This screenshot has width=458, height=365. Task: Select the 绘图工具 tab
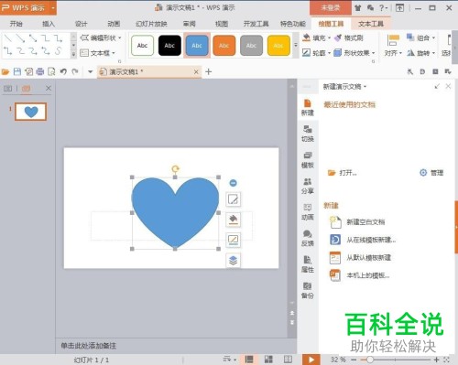(331, 24)
